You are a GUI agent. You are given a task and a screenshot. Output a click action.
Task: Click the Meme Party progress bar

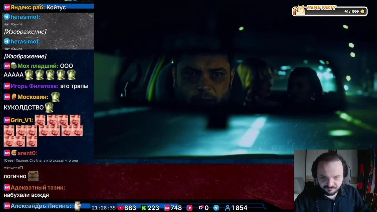point(330,11)
